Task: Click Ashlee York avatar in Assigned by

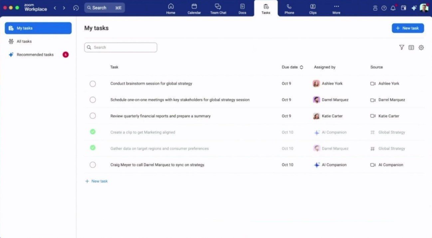Action: tap(316, 83)
